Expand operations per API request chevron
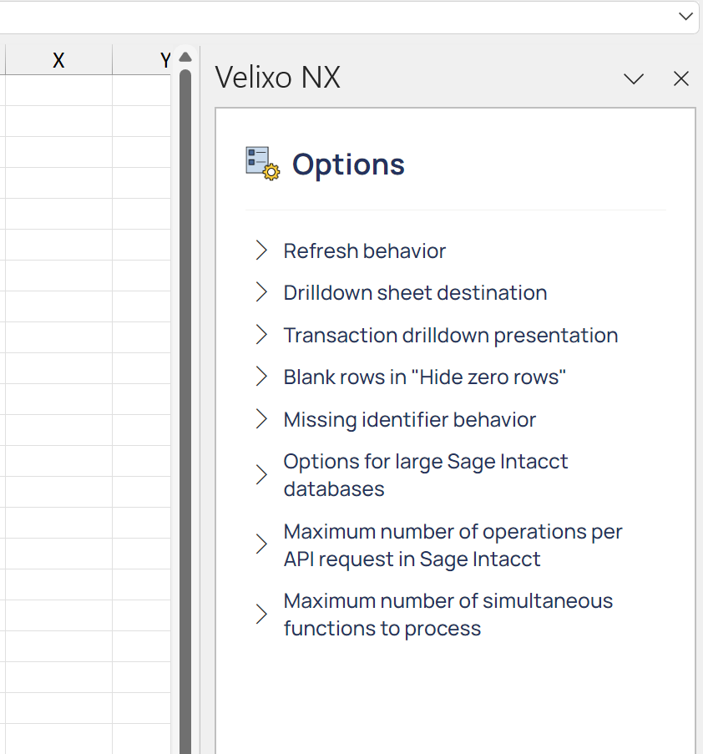 tap(261, 544)
